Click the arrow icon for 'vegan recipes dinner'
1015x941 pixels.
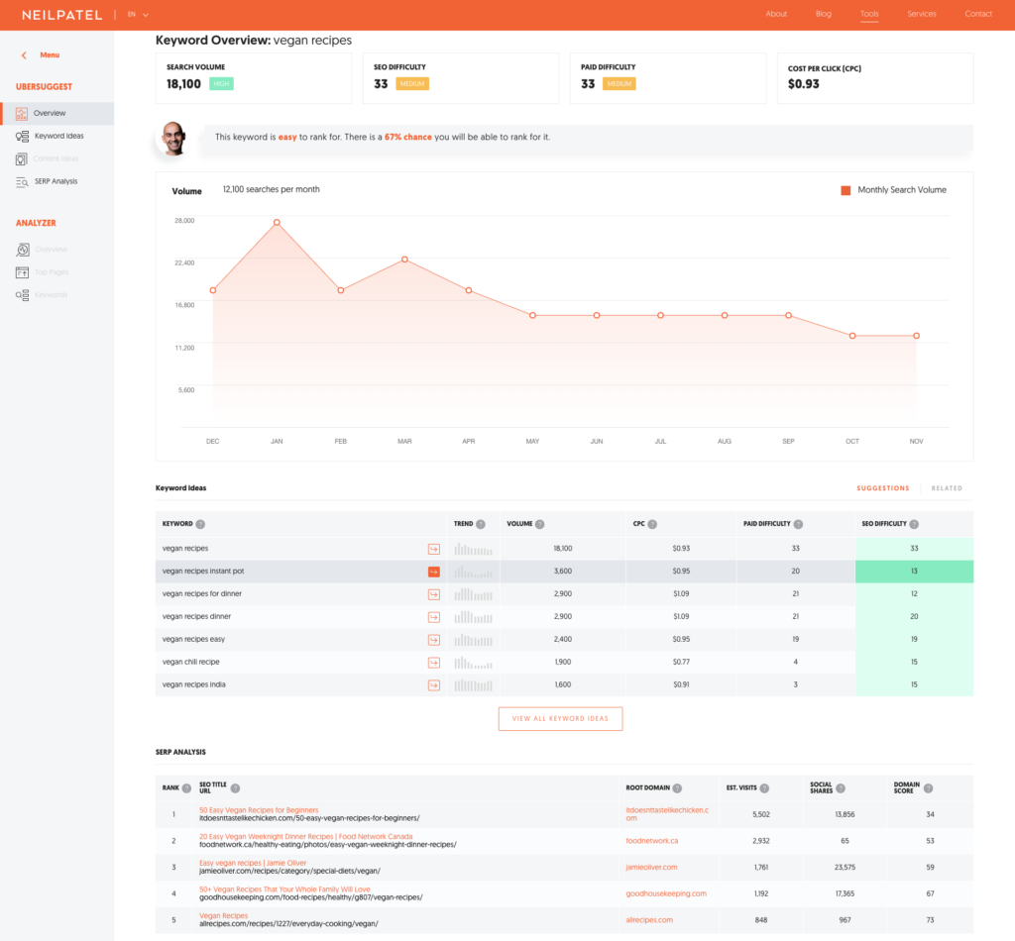[x=434, y=617]
